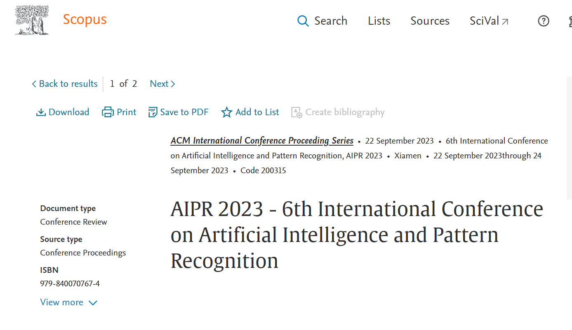Select Conference Review text
This screenshot has width=572, height=330.
pos(73,222)
